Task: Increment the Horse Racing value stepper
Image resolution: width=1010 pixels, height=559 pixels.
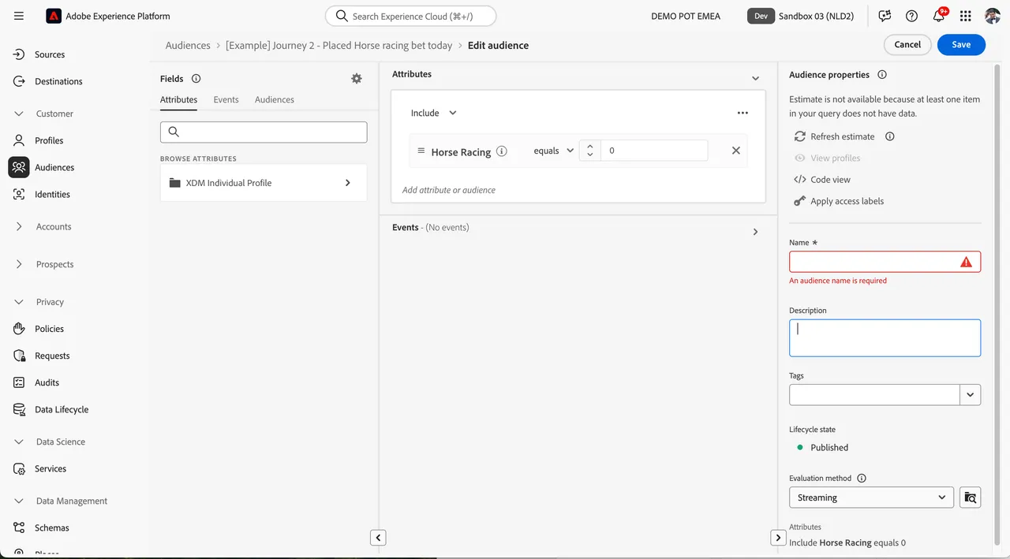Action: point(589,146)
